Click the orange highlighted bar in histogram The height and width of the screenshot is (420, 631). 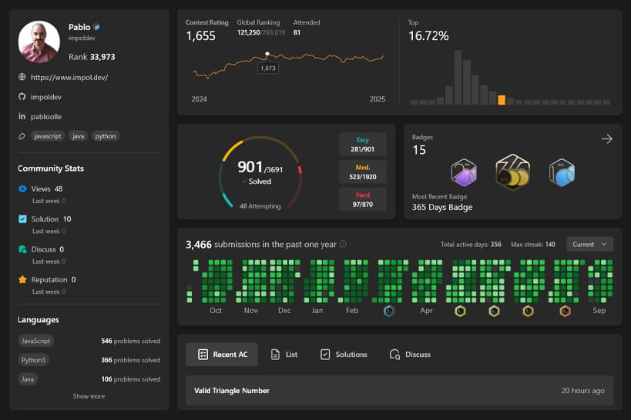point(502,100)
